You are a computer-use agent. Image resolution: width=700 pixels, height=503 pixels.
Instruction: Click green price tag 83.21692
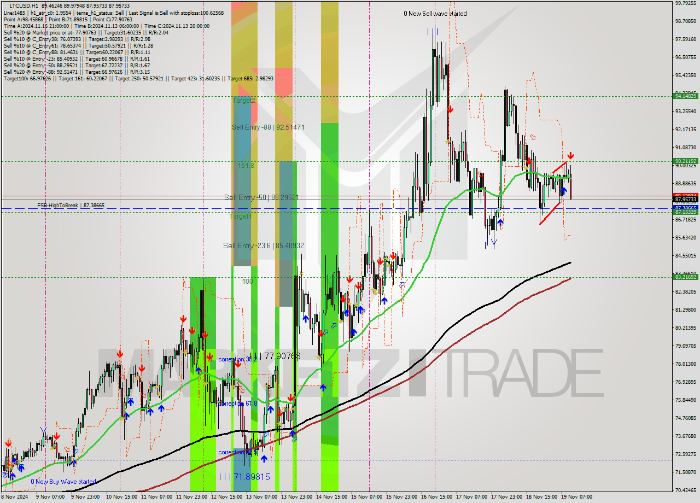pos(686,277)
